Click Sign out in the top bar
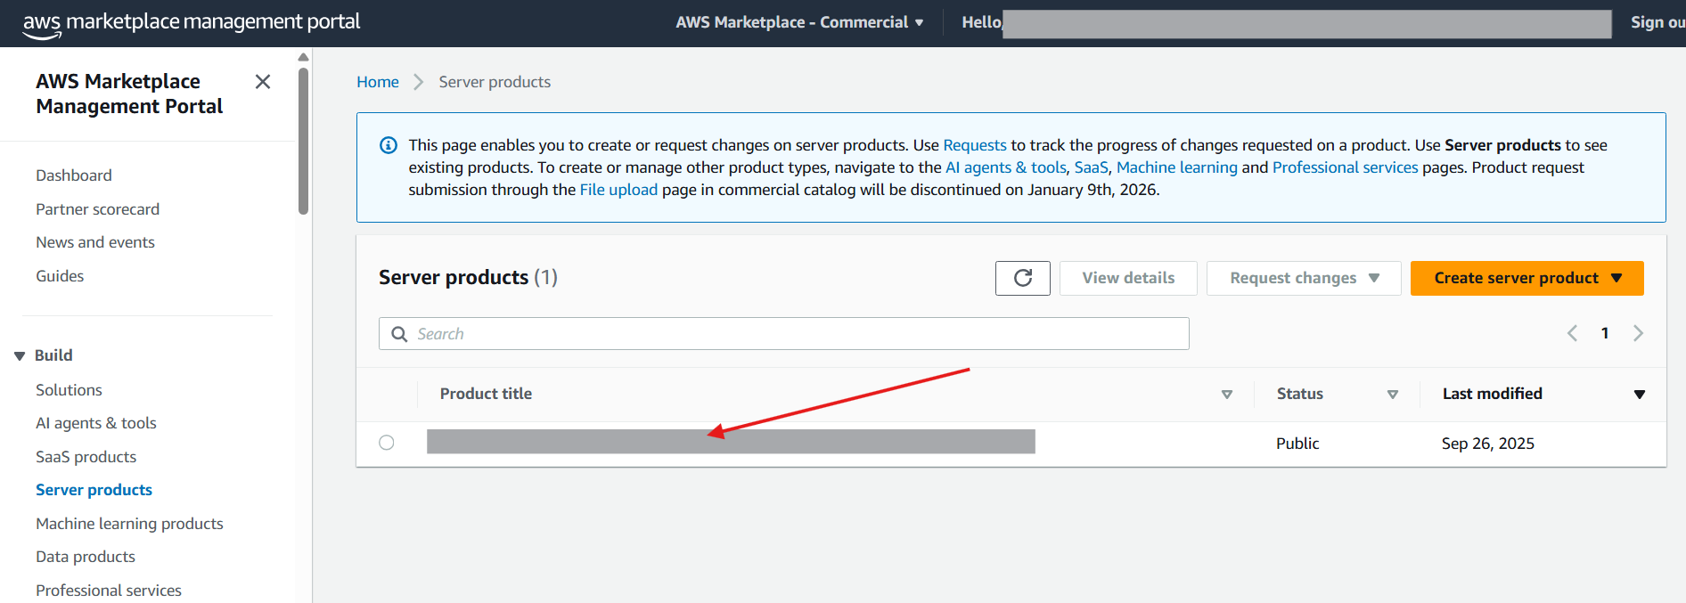 click(1658, 22)
